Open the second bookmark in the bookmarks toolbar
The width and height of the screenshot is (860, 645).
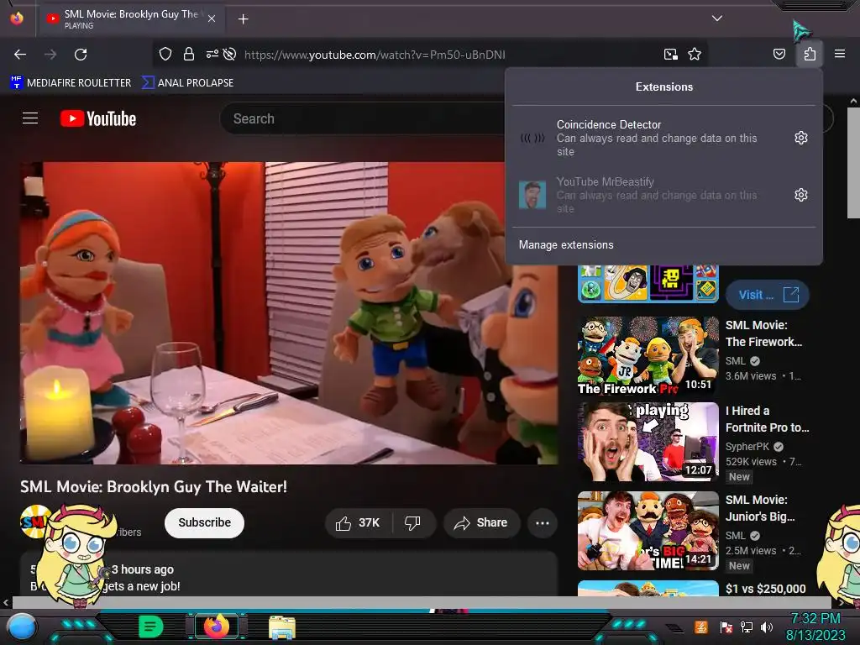187,83
